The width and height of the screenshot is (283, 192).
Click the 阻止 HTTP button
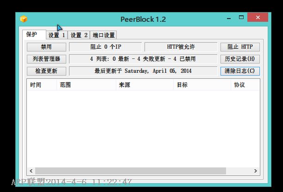[240, 47]
